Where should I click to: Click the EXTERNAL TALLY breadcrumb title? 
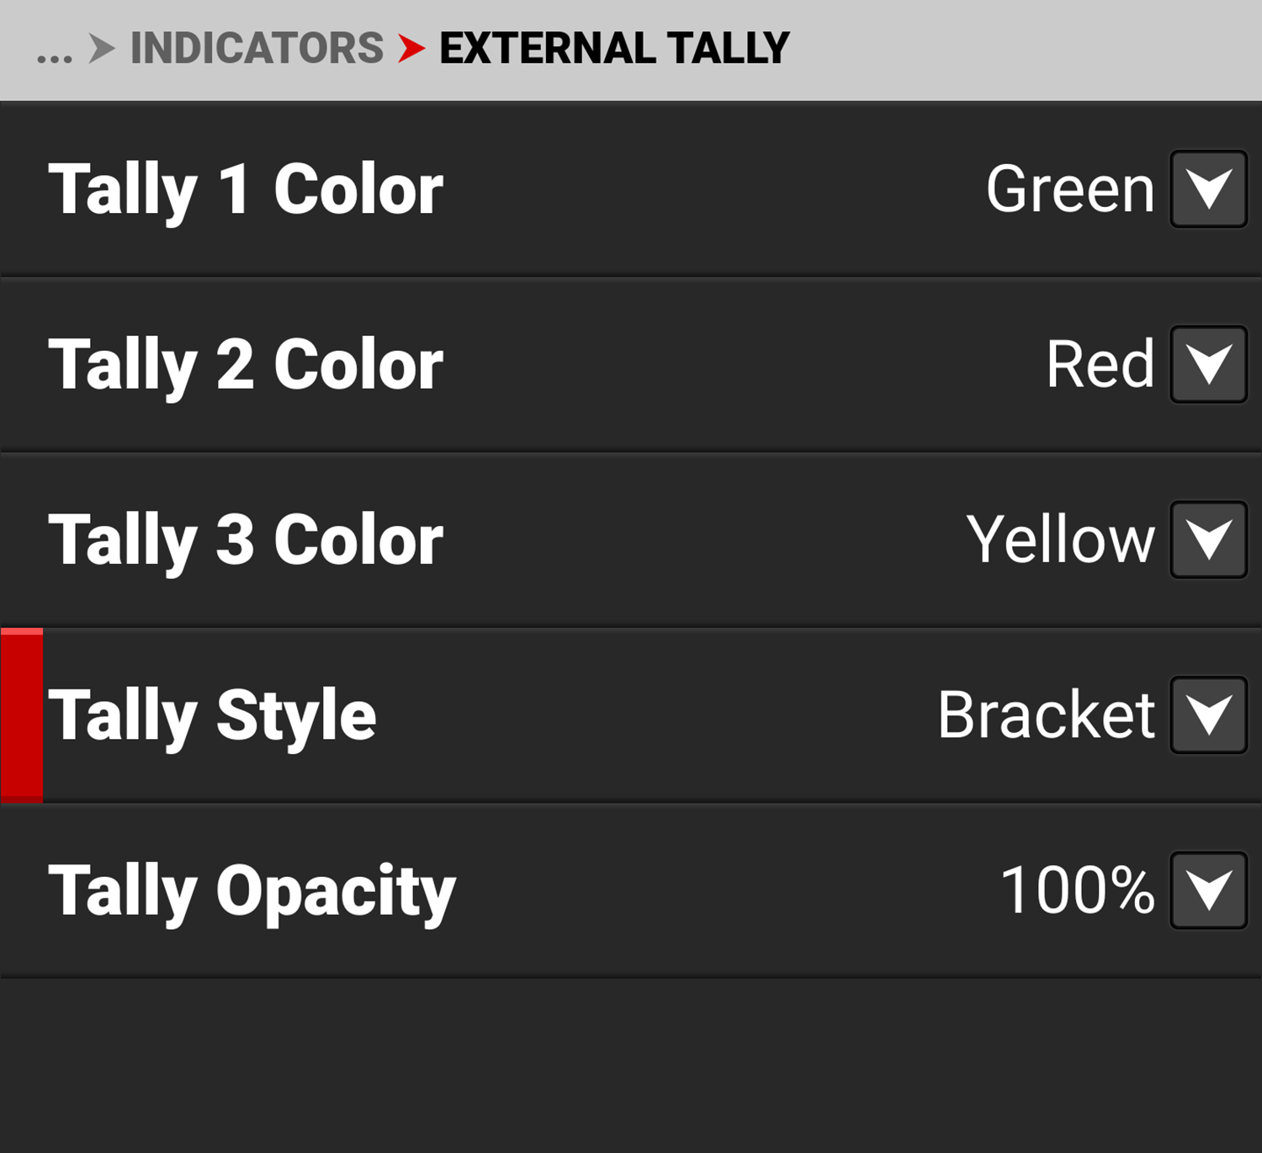point(614,49)
